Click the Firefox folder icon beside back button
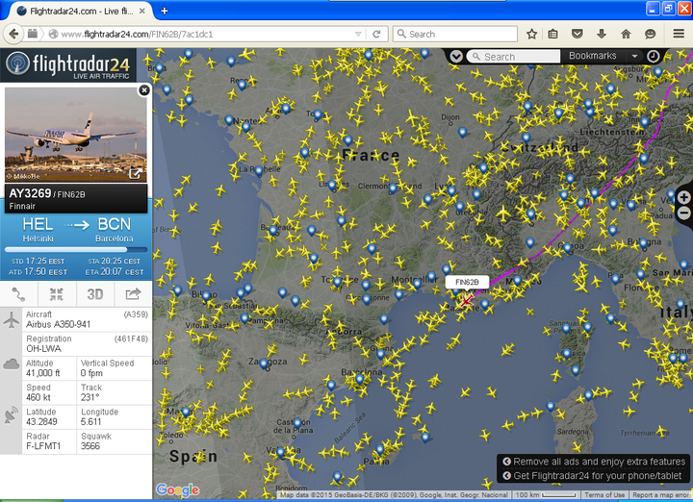 pyautogui.click(x=33, y=33)
